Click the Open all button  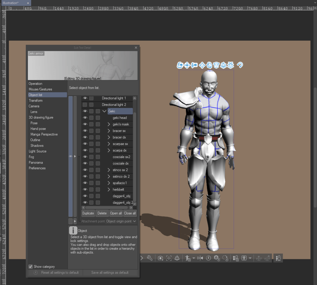[116, 213]
